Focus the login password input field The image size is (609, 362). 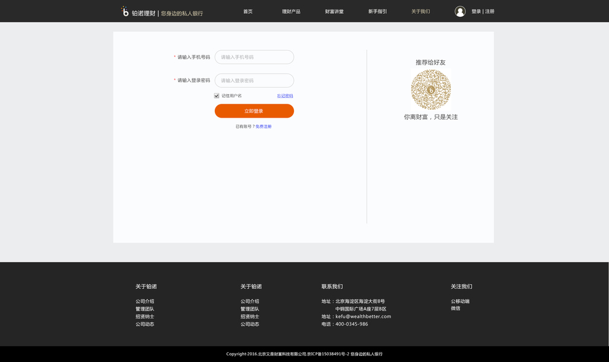pos(254,80)
